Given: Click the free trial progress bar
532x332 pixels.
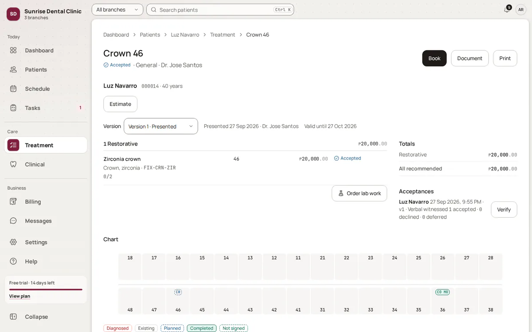Looking at the screenshot, I should (x=46, y=290).
